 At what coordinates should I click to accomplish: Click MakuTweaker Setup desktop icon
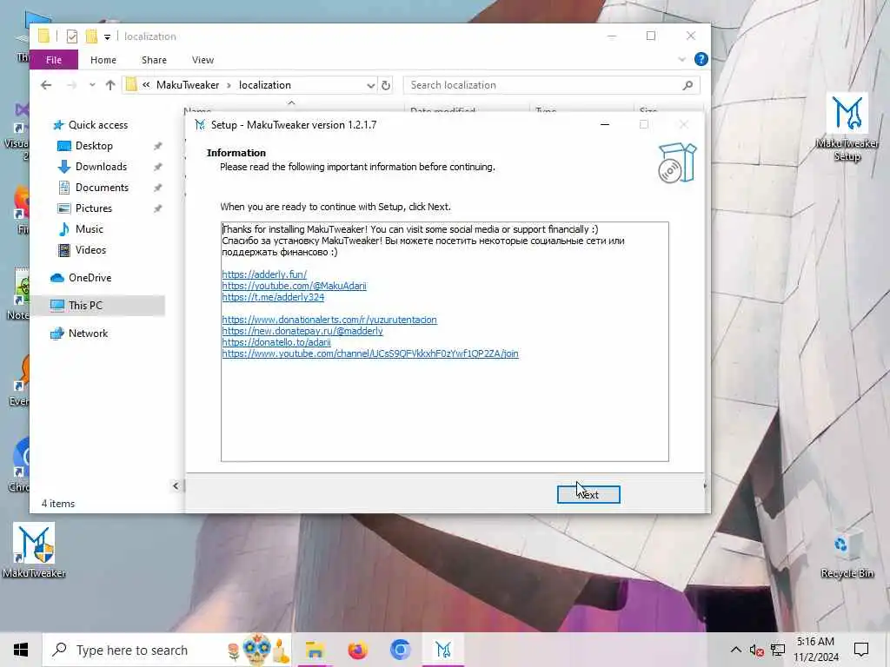(847, 127)
